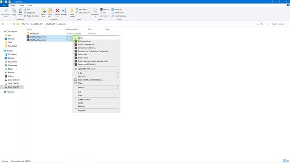Click the Select none ribbon button
This screenshot has width=290, height=163.
(117, 13)
